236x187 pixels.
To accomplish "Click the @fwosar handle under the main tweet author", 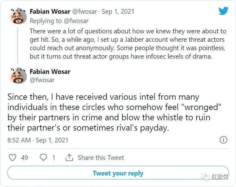I will point(42,80).
